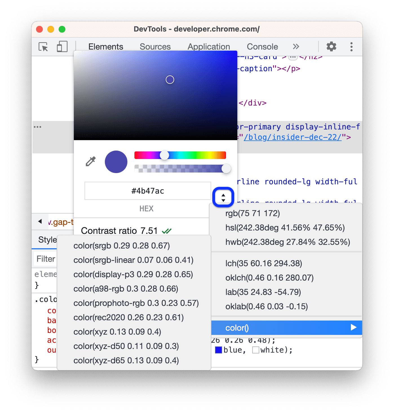Select the hsl format from the menu
The image size is (394, 412).
pyautogui.click(x=285, y=227)
